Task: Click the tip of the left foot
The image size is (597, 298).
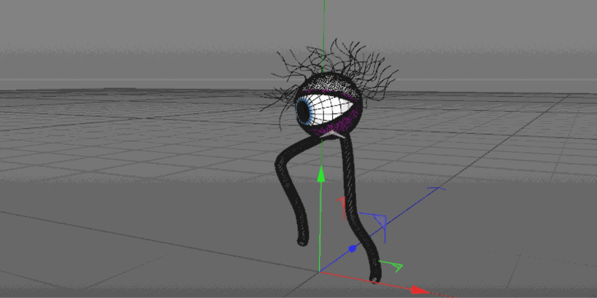Action: pyautogui.click(x=301, y=242)
